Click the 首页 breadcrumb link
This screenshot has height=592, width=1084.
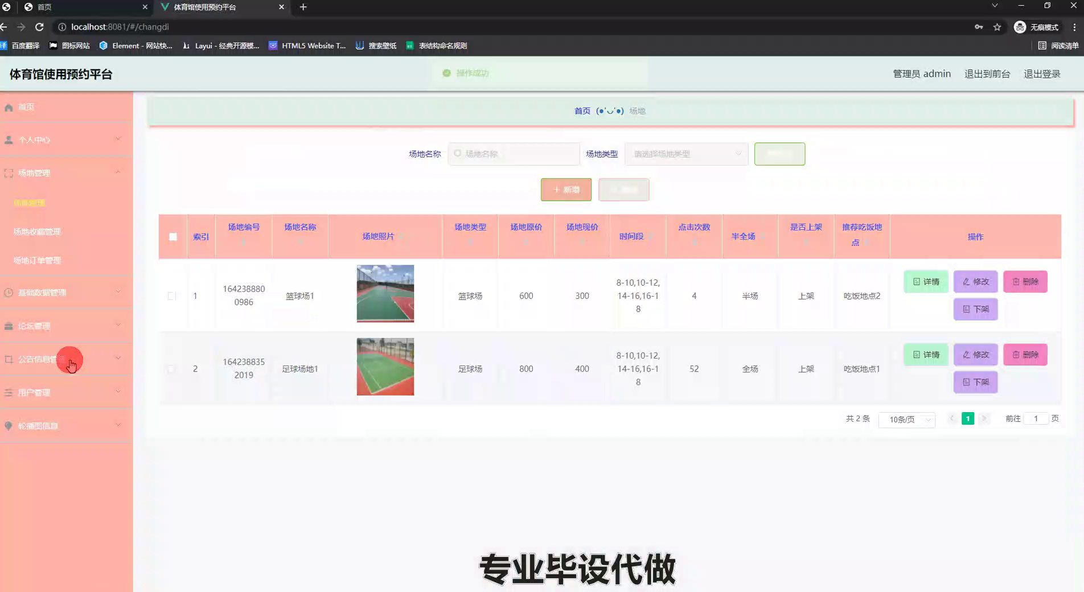[582, 111]
